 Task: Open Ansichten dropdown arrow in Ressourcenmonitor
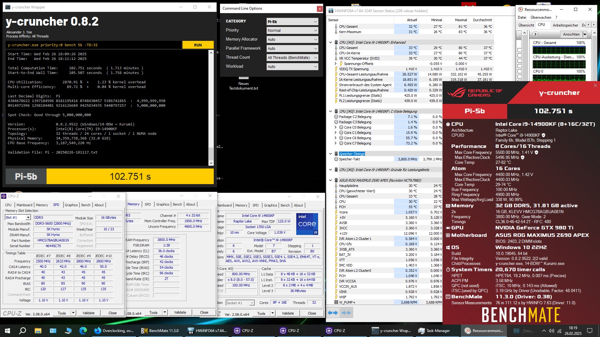(585, 34)
